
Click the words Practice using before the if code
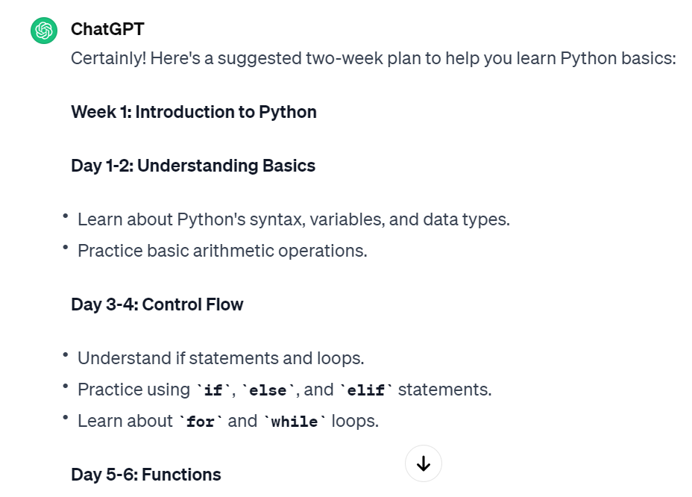(x=134, y=390)
